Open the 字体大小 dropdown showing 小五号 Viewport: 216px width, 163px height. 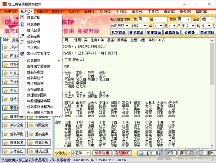pos(87,153)
